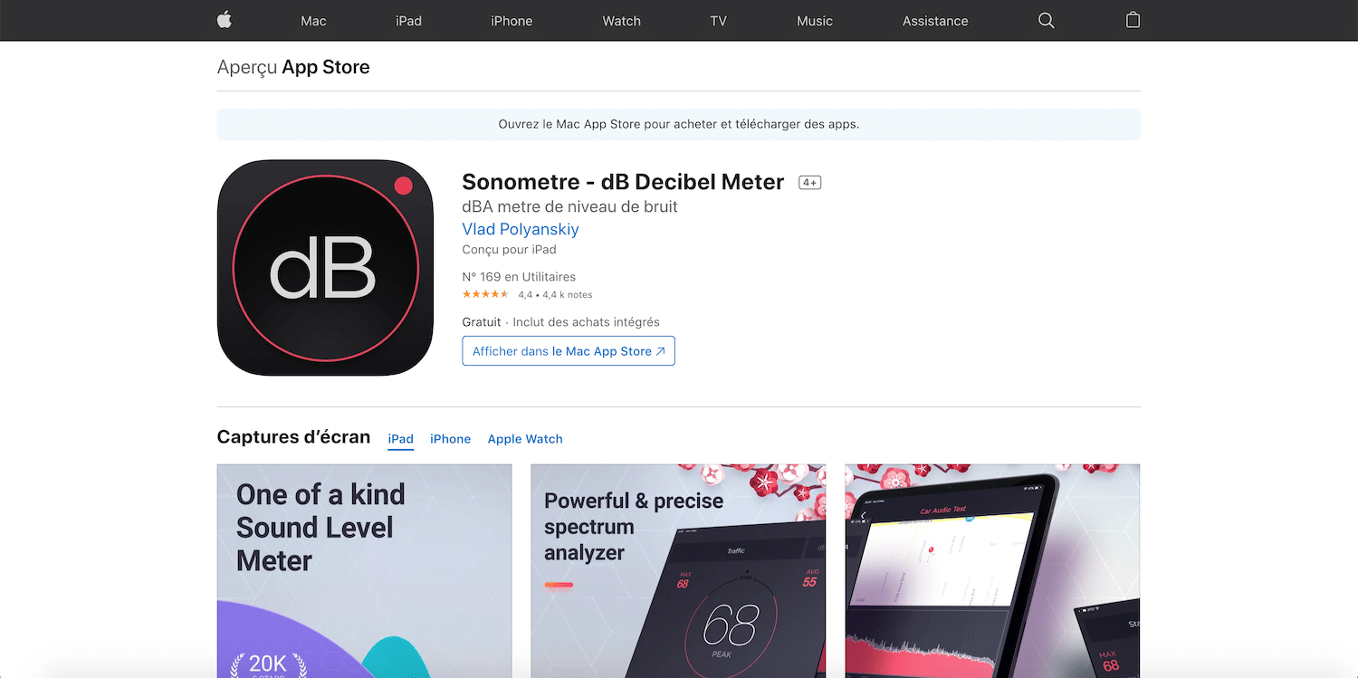Open the iPad menu item
1358x678 pixels.
pyautogui.click(x=408, y=21)
